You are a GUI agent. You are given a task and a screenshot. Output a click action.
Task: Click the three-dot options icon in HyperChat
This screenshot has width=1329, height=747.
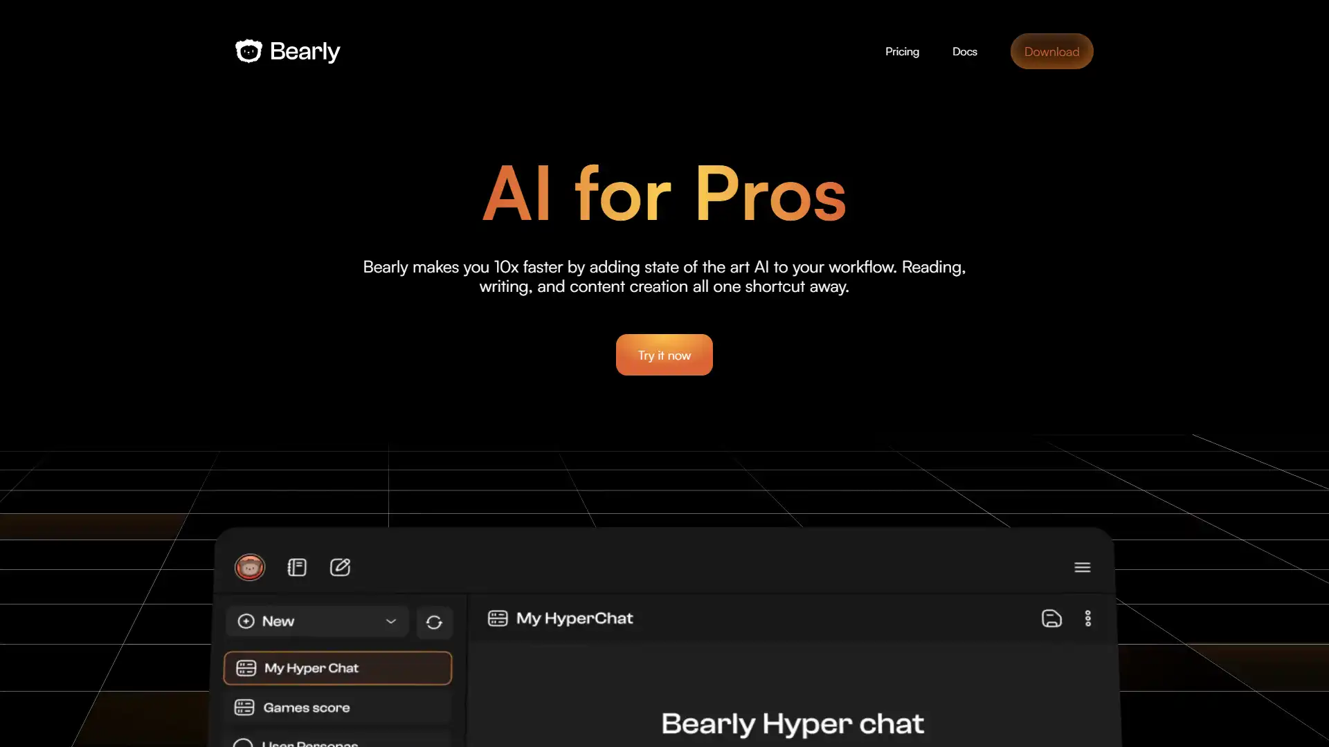(1087, 618)
